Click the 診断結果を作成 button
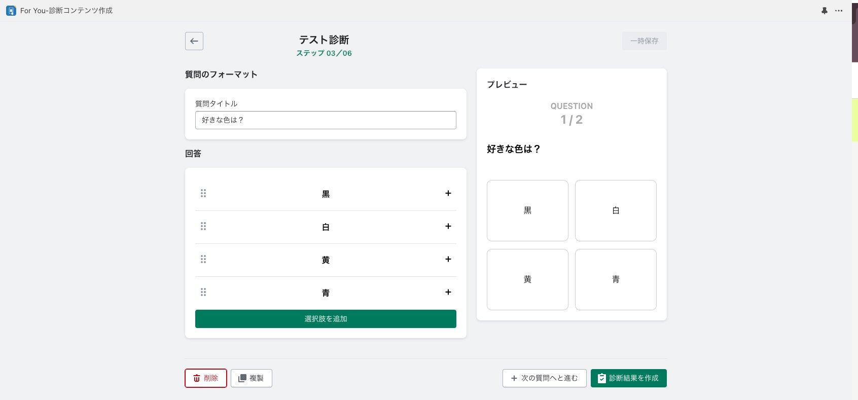858x400 pixels. pos(628,378)
